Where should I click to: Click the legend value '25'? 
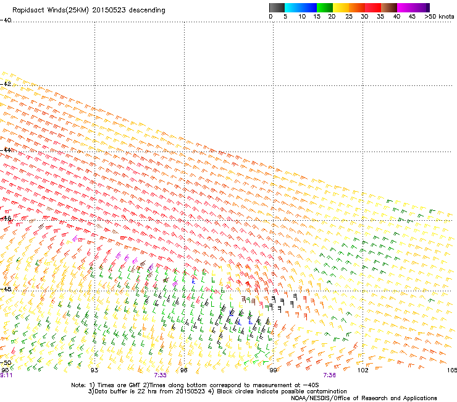[349, 16]
